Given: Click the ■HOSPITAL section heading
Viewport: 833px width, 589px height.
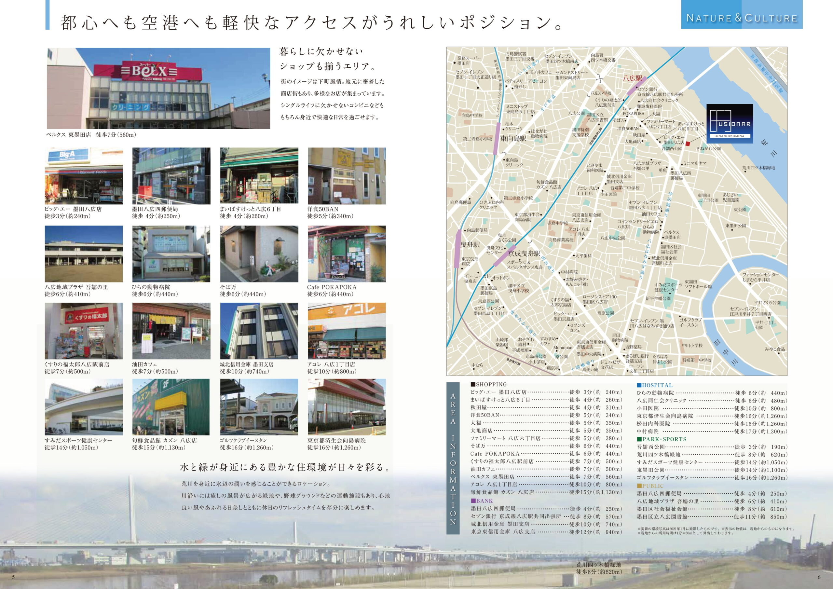Looking at the screenshot, I should (x=654, y=385).
